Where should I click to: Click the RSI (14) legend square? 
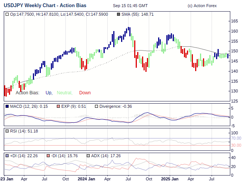(x=7, y=131)
